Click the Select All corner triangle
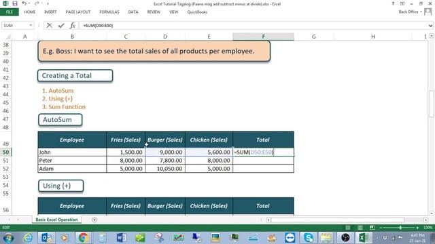435x244 pixels. (7, 37)
